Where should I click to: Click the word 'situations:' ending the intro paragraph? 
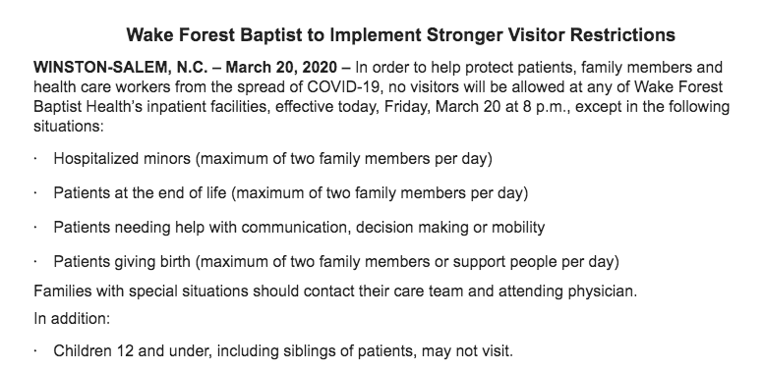click(x=69, y=127)
